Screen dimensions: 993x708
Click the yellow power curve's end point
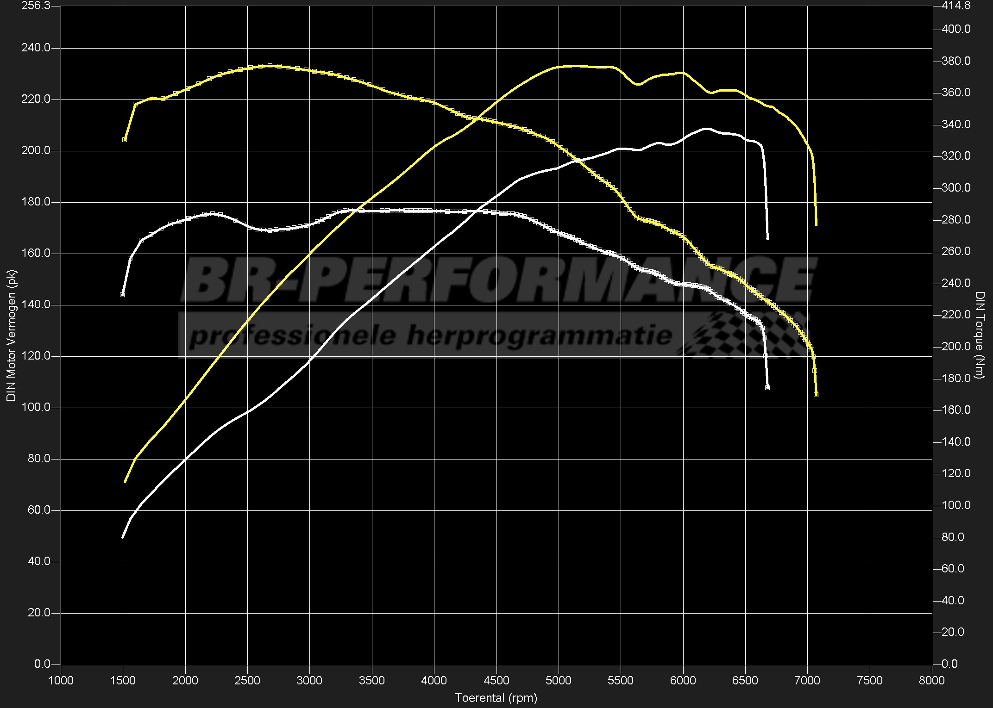(816, 225)
